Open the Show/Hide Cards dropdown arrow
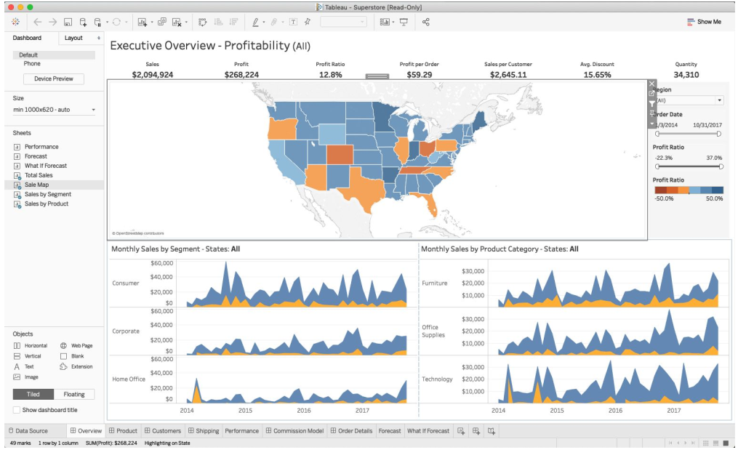Image resolution: width=746 pixels, height=455 pixels. pos(393,22)
